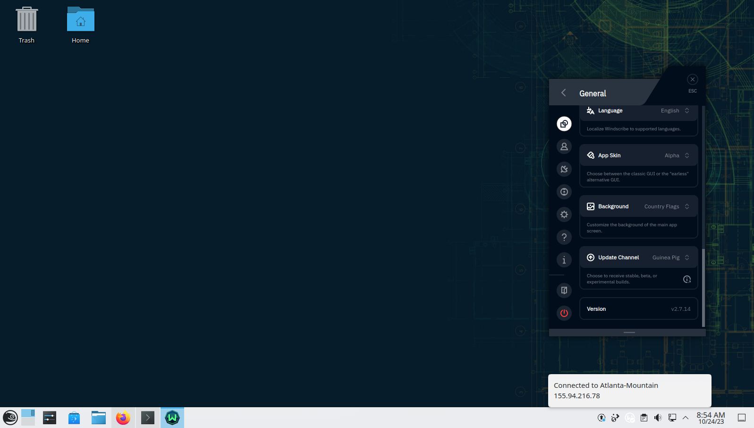Click the Connected to Atlanta-Mountain notification

tap(629, 391)
